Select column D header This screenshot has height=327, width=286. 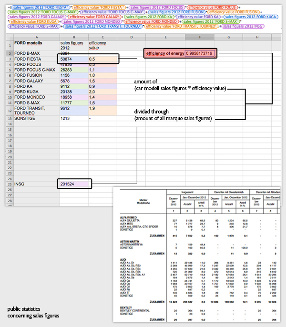(x=132, y=37)
